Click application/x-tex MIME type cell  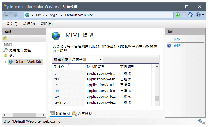[x=101, y=91]
